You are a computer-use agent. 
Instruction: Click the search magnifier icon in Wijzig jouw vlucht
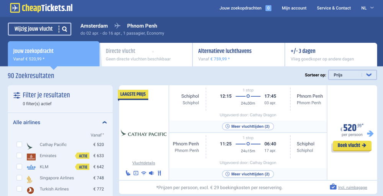tap(64, 29)
